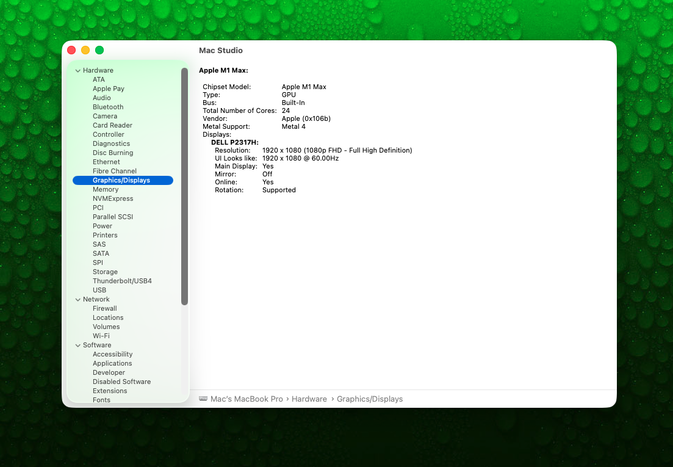This screenshot has width=673, height=467.
Task: Open the Power report
Action: point(103,226)
